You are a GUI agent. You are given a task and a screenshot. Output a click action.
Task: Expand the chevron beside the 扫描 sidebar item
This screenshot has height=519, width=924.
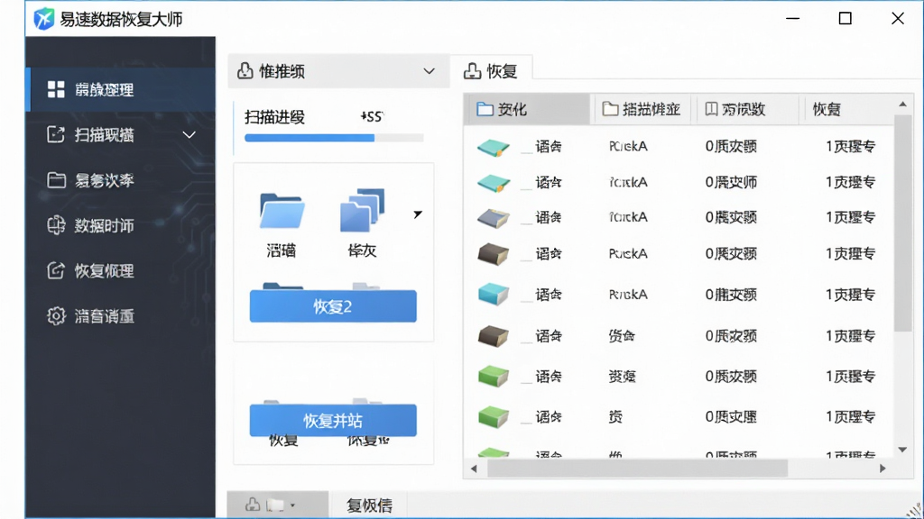[189, 135]
